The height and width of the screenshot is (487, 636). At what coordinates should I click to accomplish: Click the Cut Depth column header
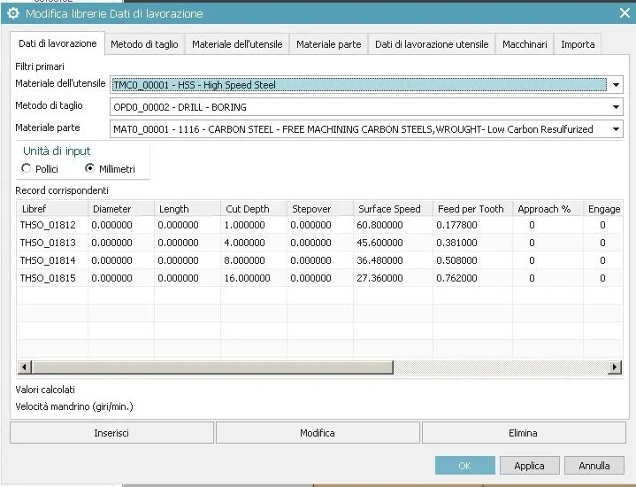pyautogui.click(x=254, y=209)
